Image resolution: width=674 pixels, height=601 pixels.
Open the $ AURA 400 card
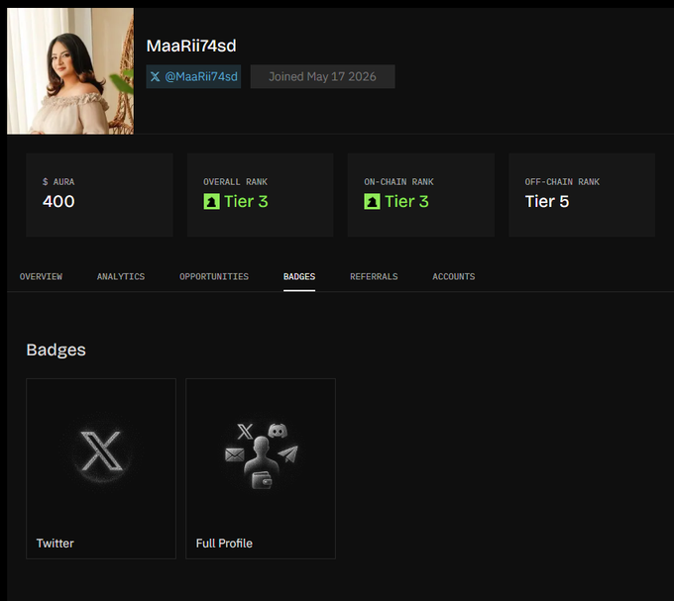point(99,195)
